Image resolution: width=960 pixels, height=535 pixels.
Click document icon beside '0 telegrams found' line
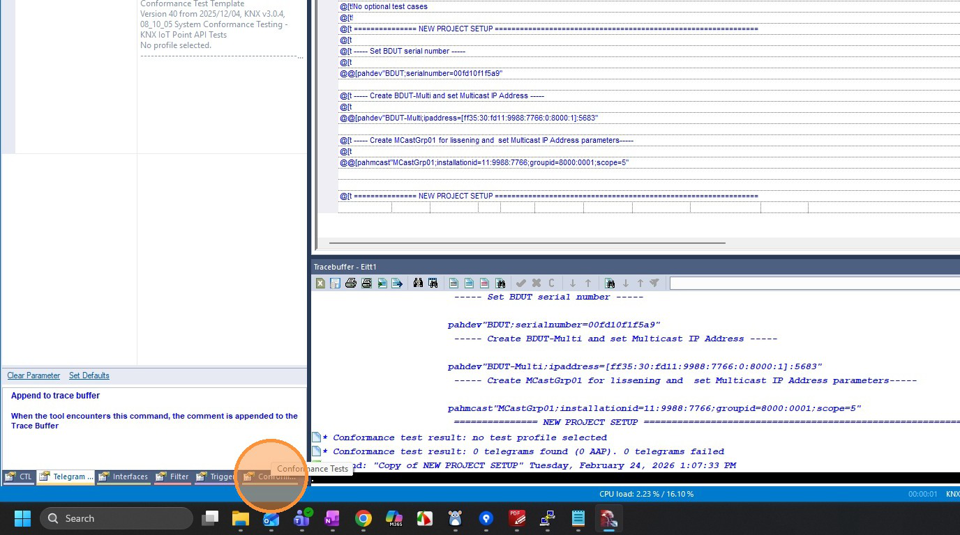[x=316, y=451]
